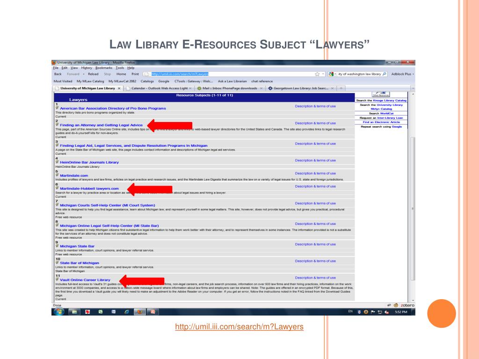Viewport: 479px width, 359px height.
Task: Open the Most Visited bookmarks folder
Action: [x=63, y=81]
